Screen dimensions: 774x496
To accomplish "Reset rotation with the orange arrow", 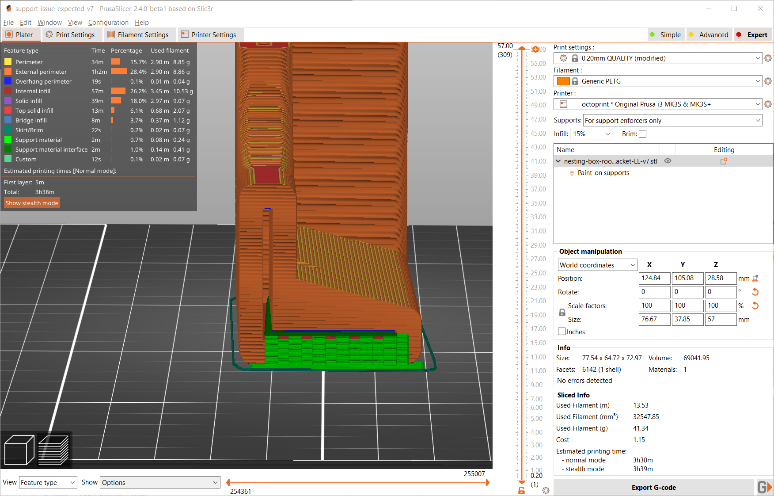I will (x=755, y=292).
